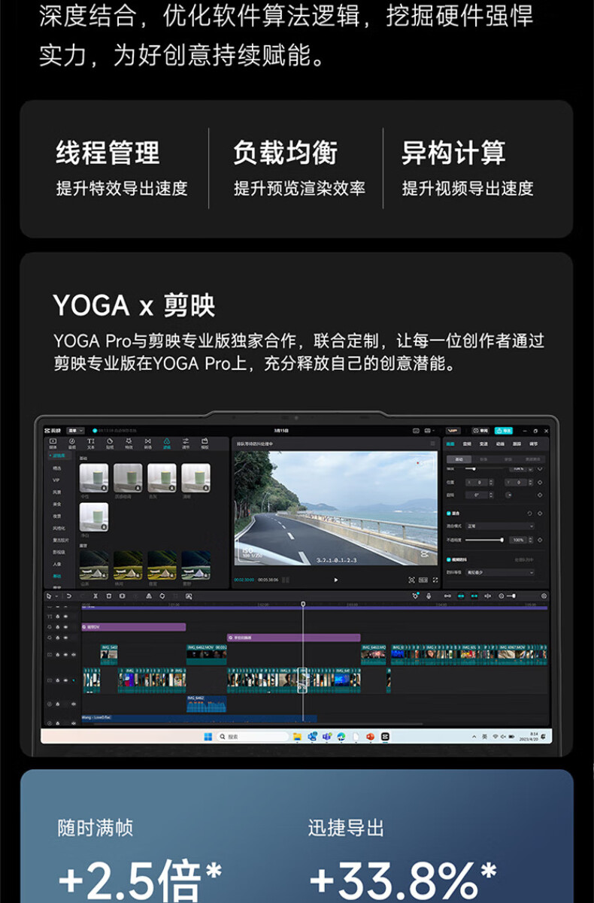Click the timeline playhead handle

point(303,603)
